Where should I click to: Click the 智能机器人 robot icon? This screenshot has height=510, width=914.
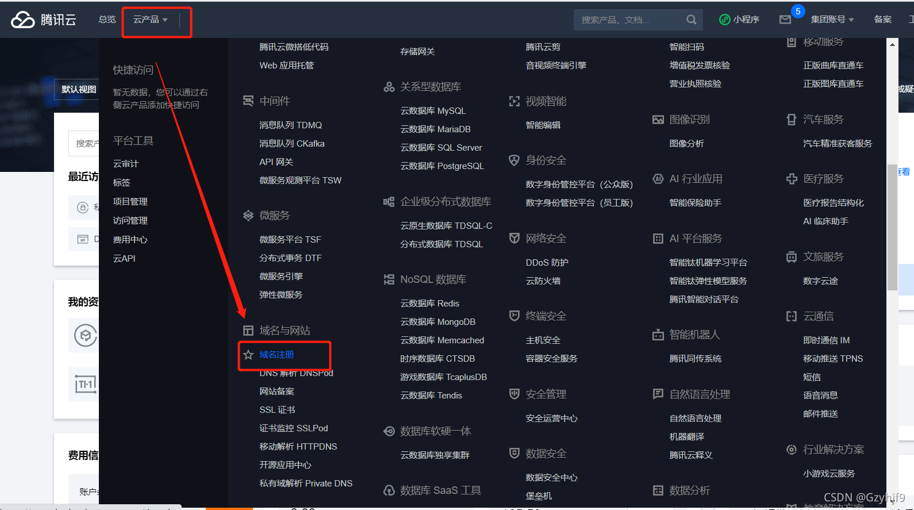(x=658, y=335)
